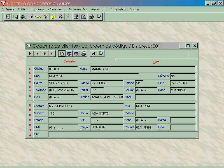Switch to the Lista tab
Screen dimensions: 224x168
156,62
